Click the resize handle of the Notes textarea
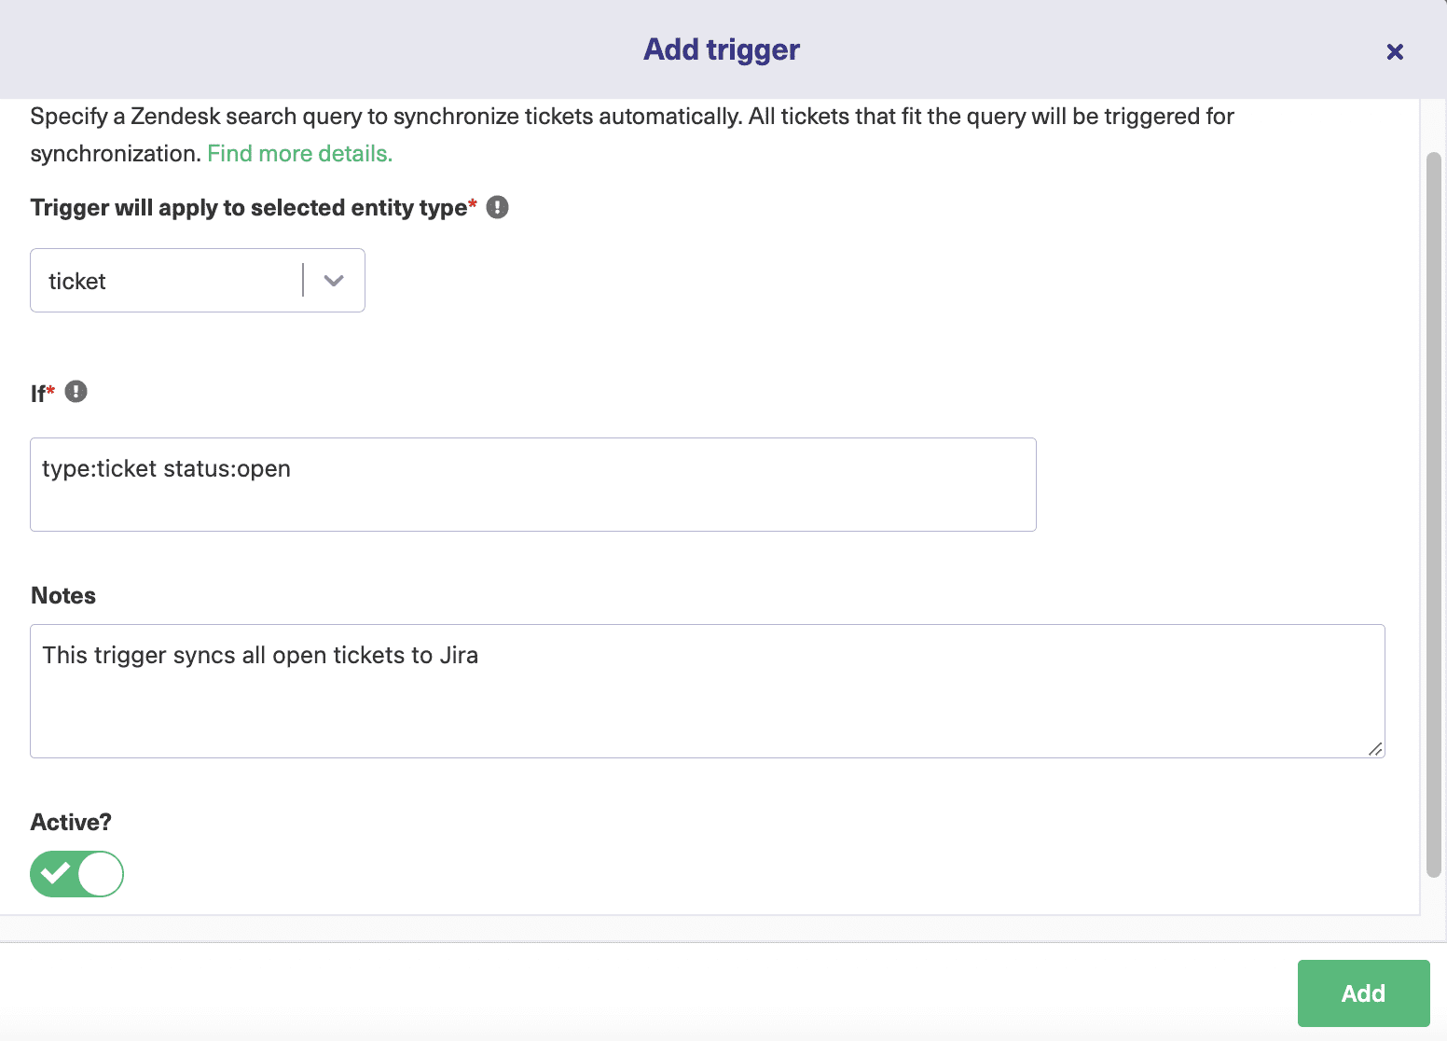Image resolution: width=1447 pixels, height=1041 pixels. pos(1375,748)
